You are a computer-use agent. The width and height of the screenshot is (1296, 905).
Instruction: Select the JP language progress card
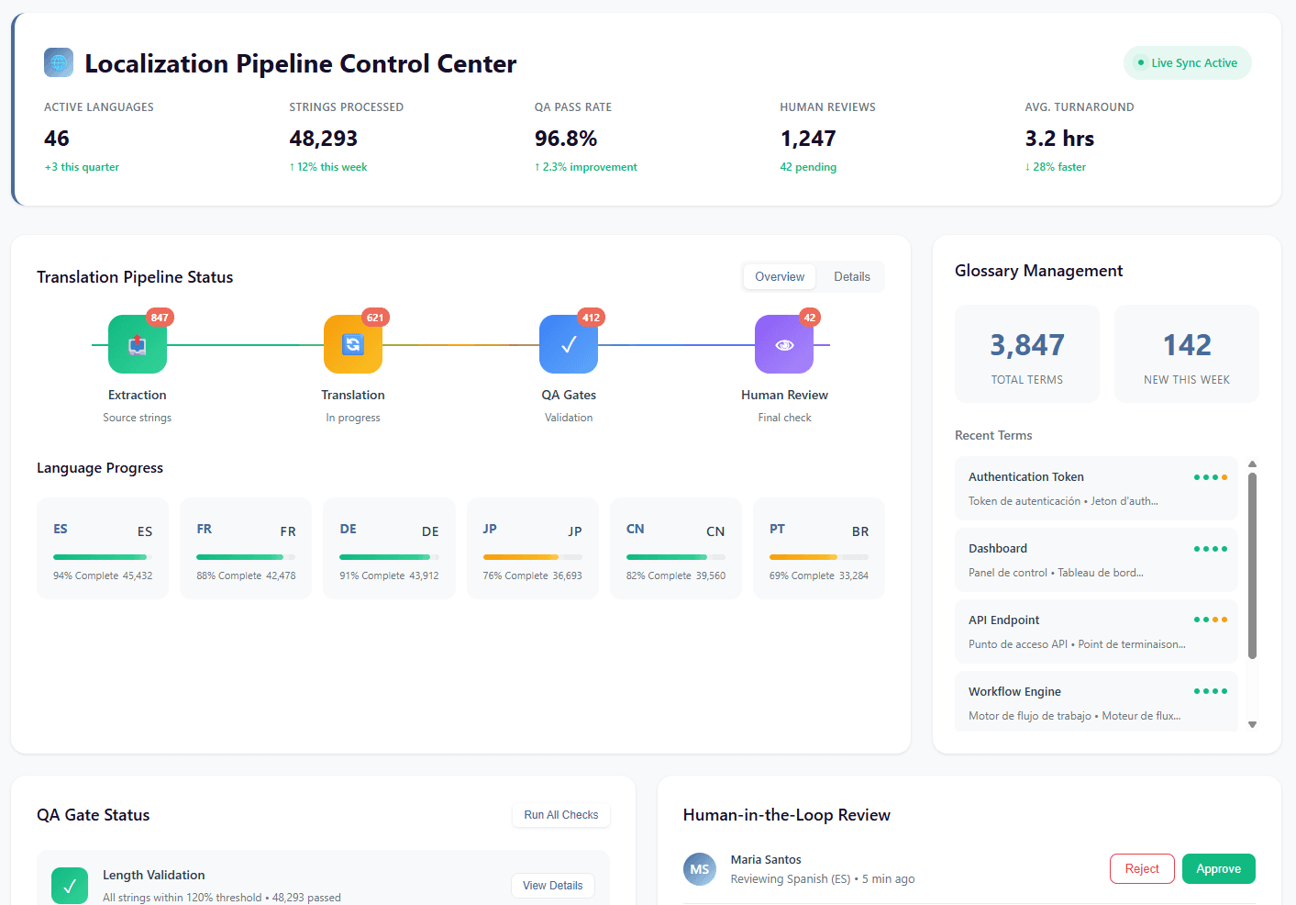coord(532,549)
